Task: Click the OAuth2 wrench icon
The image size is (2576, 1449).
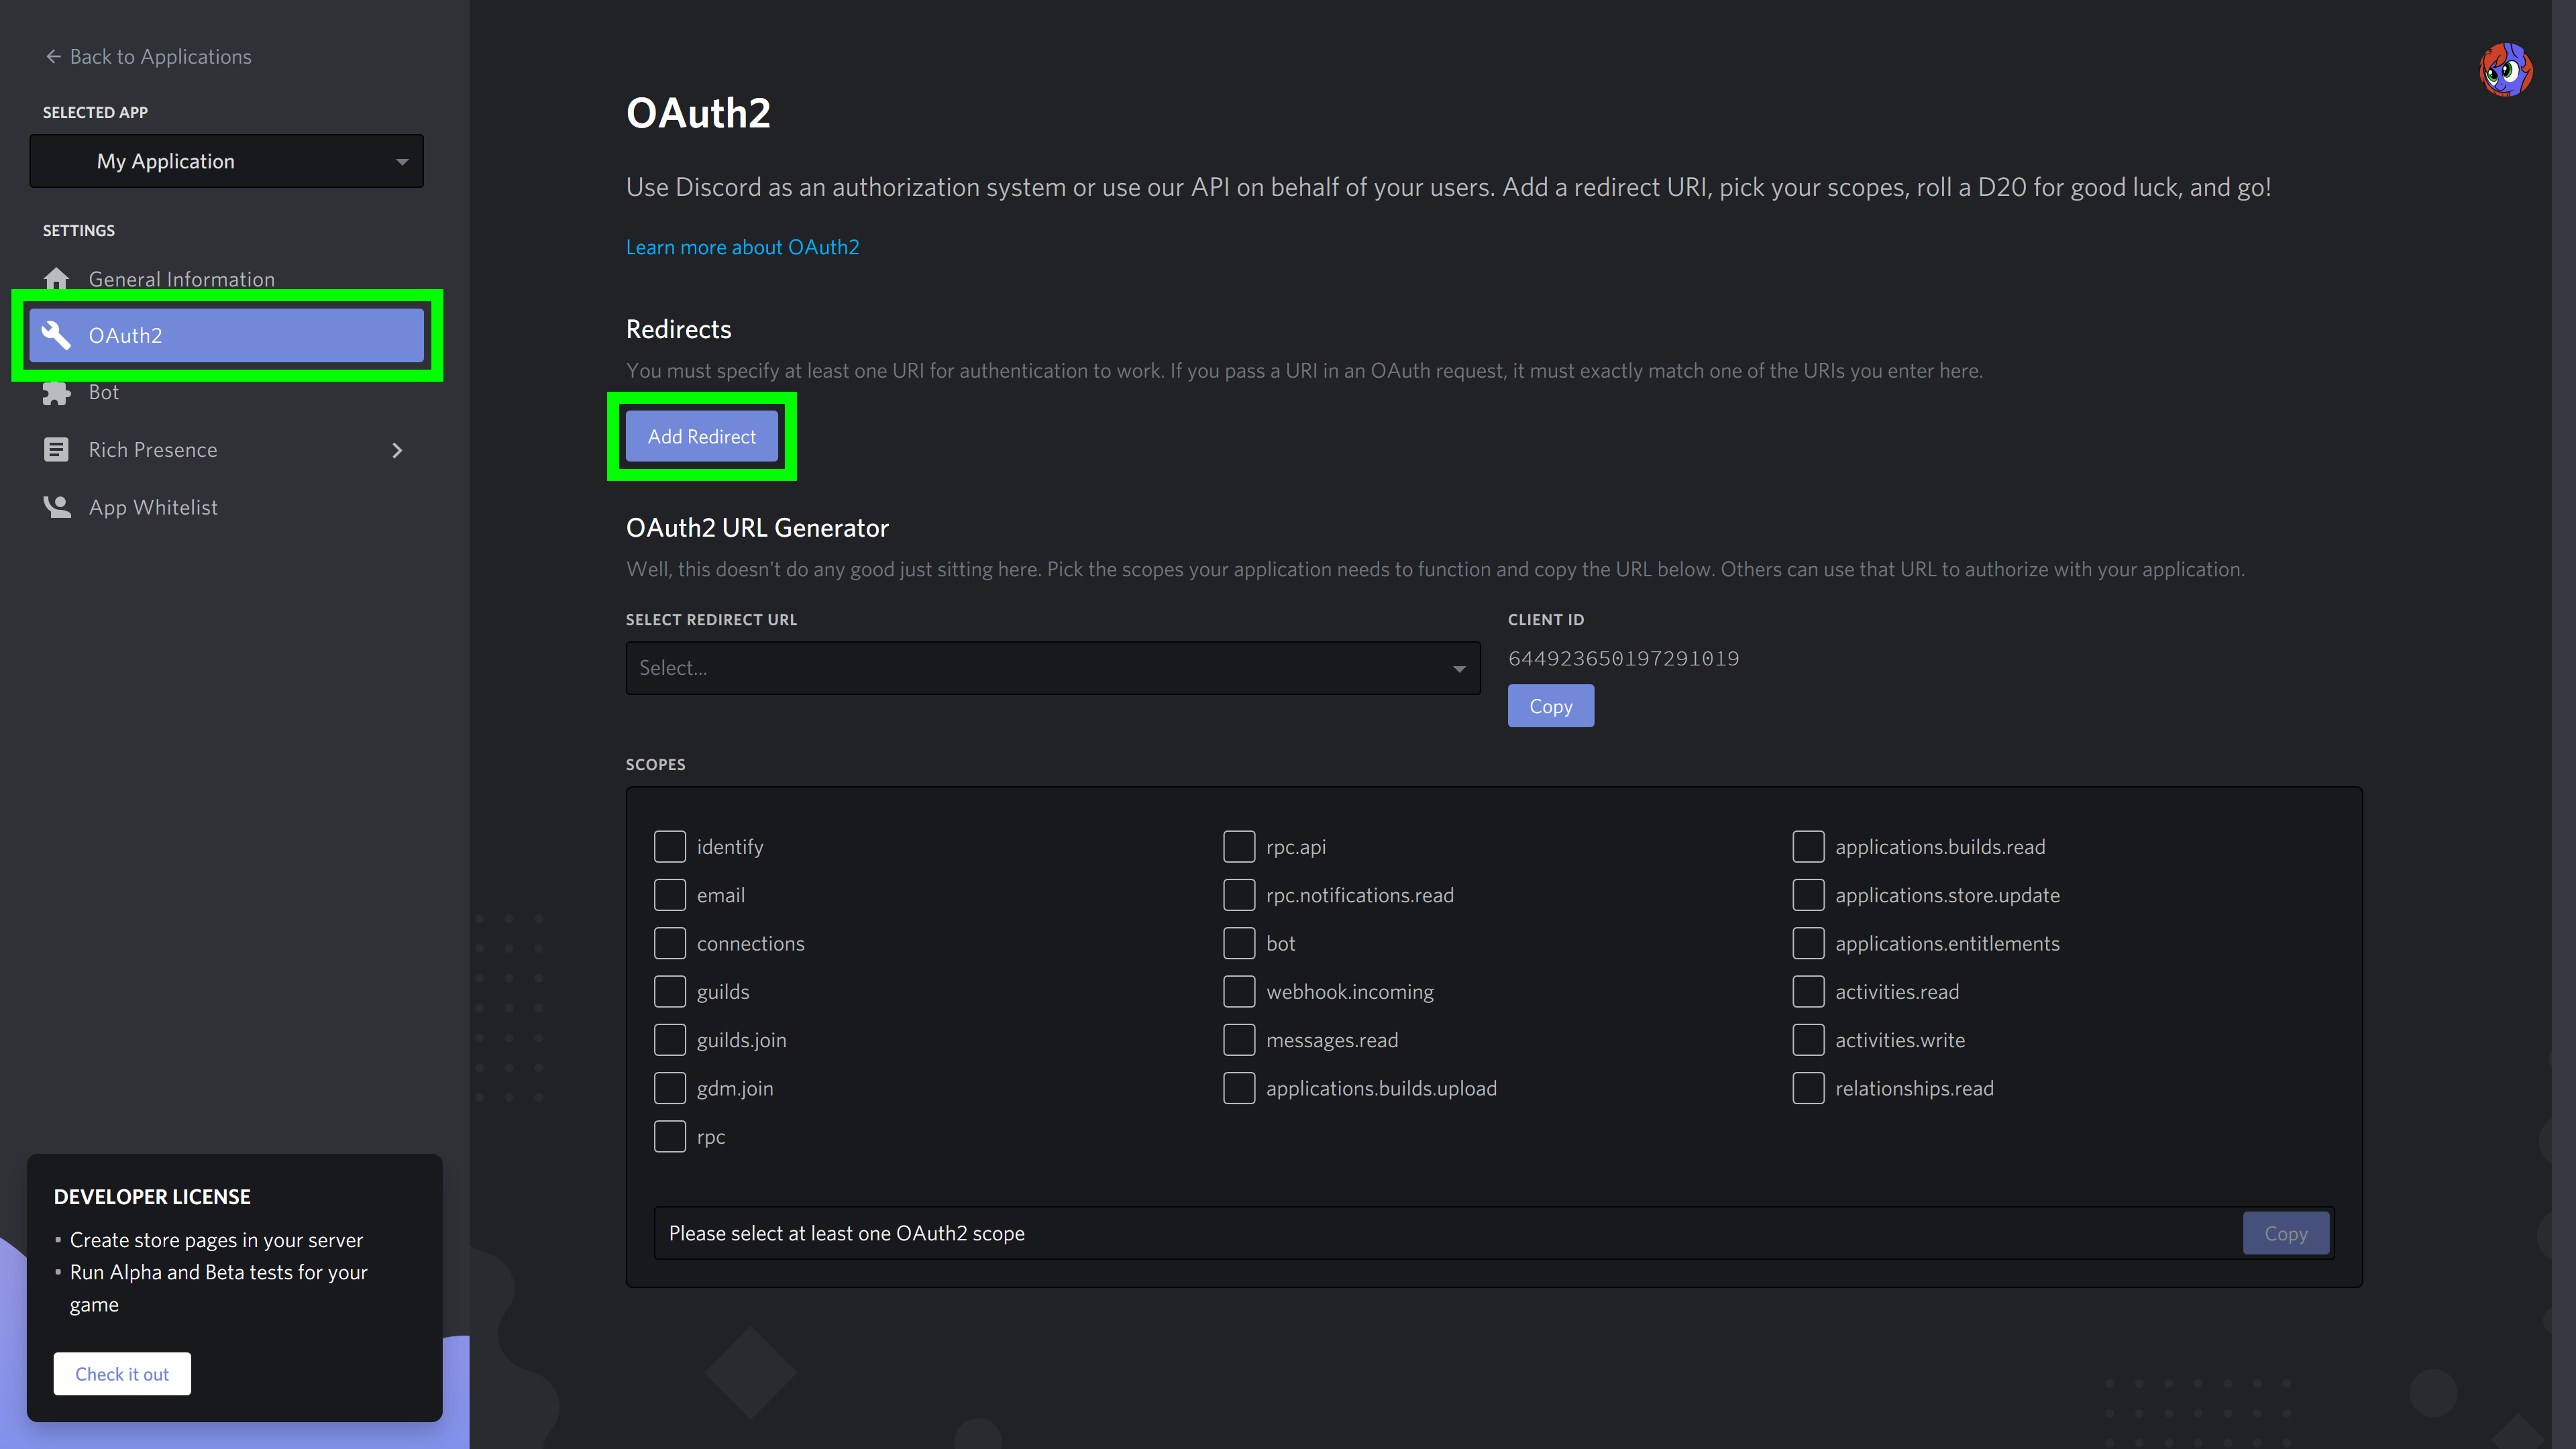Action: 56,335
